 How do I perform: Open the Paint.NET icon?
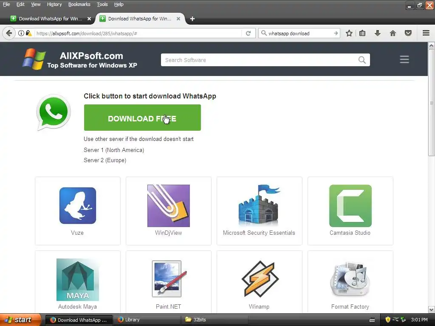pyautogui.click(x=168, y=279)
